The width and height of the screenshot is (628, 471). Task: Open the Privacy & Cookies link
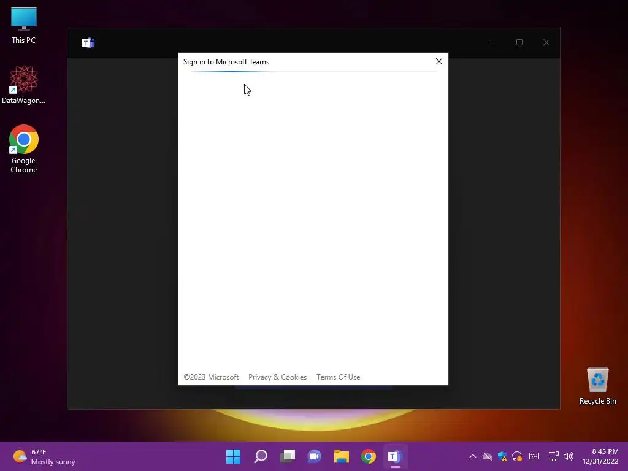click(277, 377)
